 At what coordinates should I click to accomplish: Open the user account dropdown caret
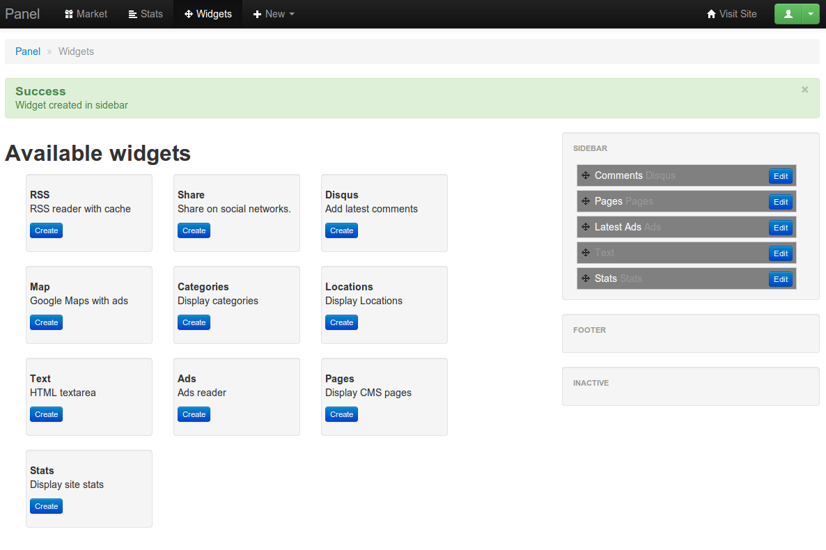point(811,14)
